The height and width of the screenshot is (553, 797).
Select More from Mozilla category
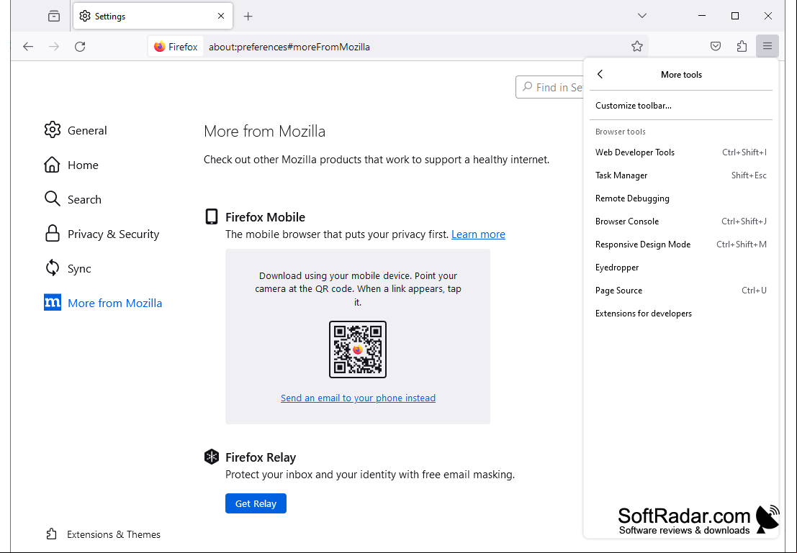(115, 303)
